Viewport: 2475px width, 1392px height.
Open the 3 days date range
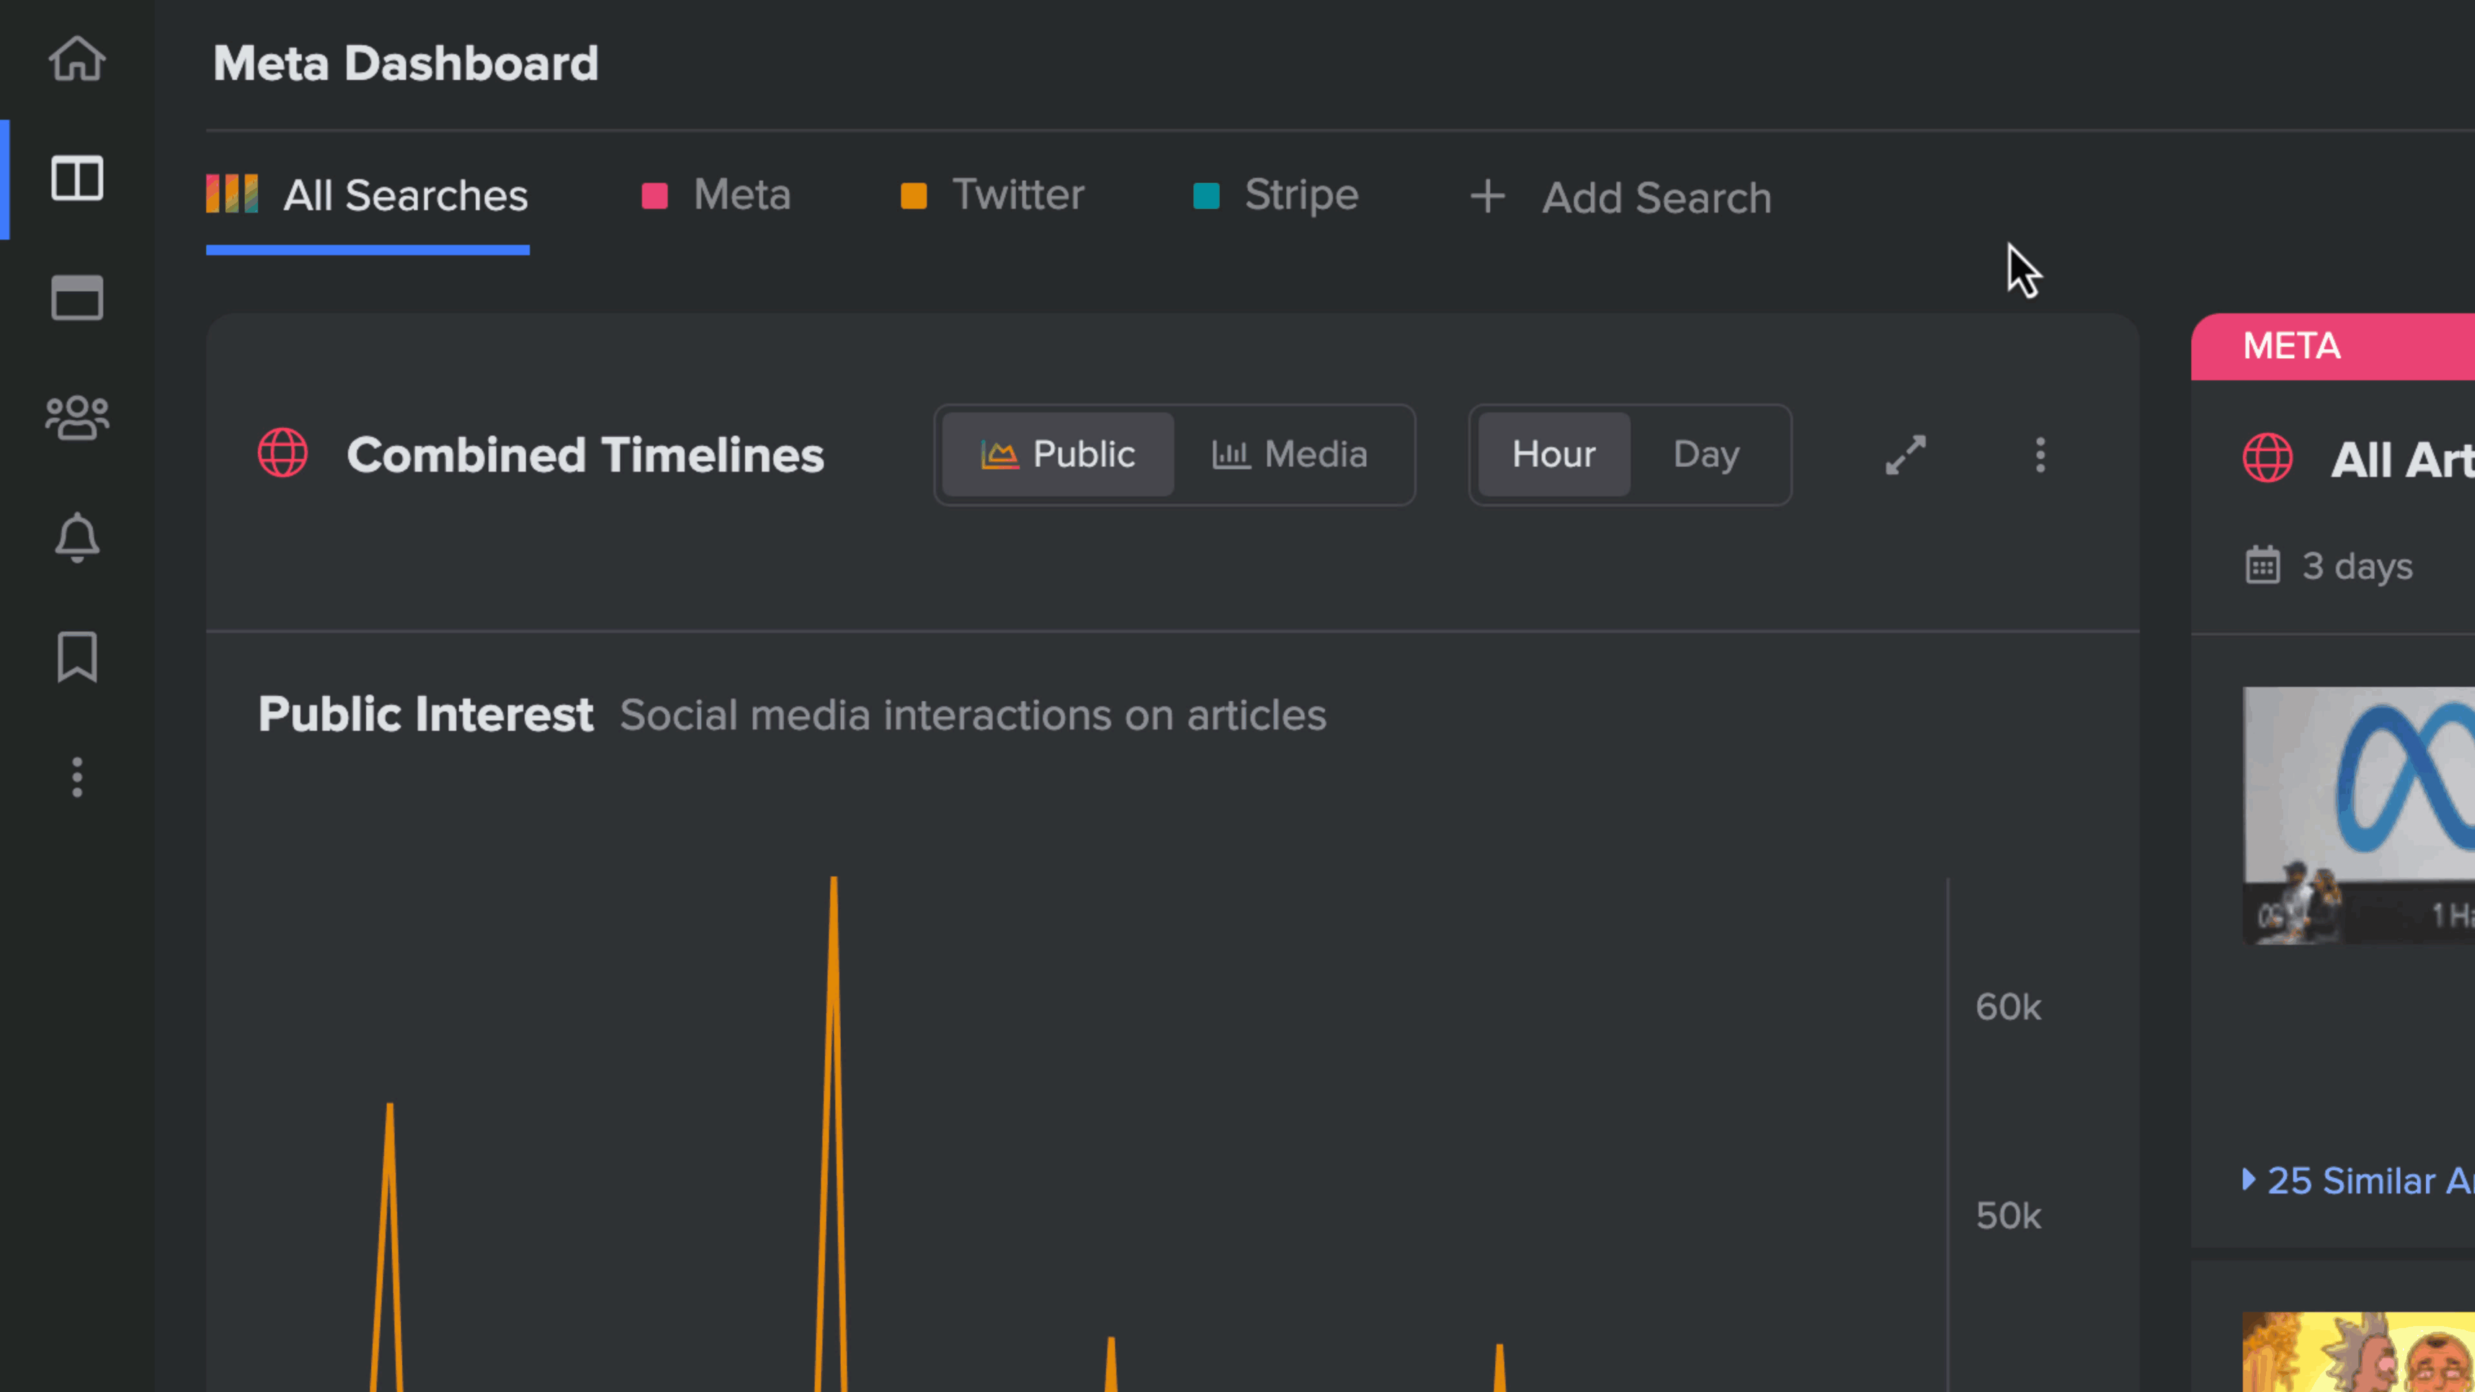2329,566
